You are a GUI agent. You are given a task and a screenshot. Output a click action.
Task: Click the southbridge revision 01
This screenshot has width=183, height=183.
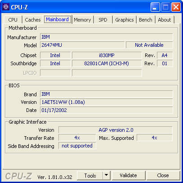[165, 63]
